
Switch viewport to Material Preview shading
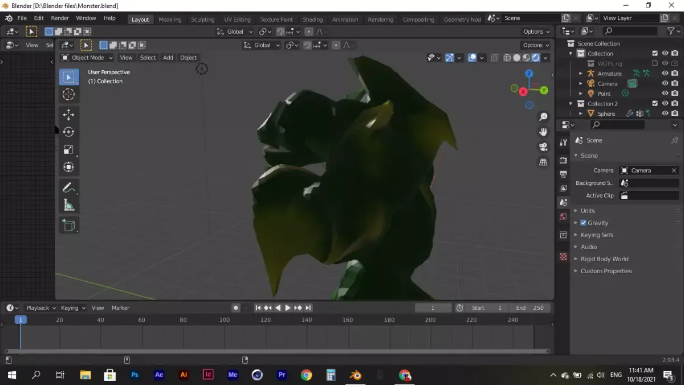[x=526, y=58]
